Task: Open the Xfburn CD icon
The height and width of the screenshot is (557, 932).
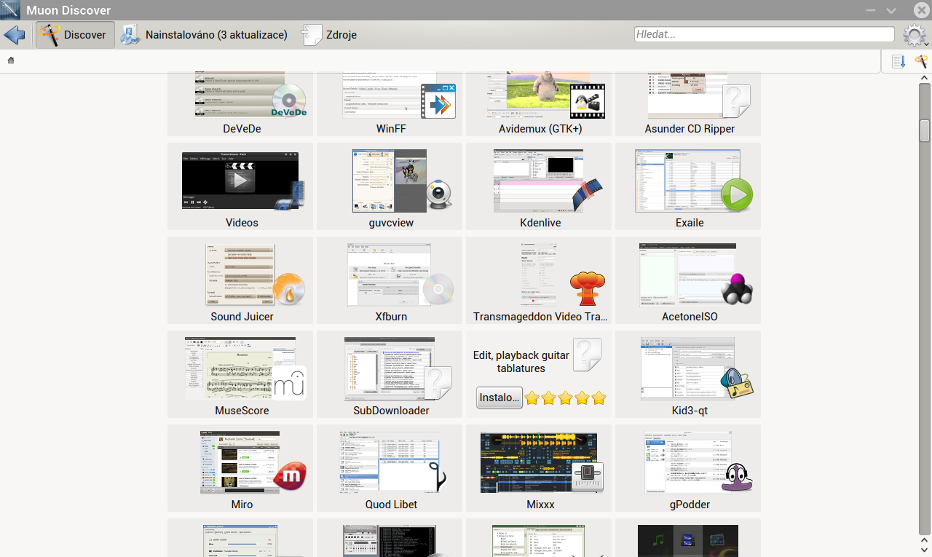Action: [x=438, y=289]
